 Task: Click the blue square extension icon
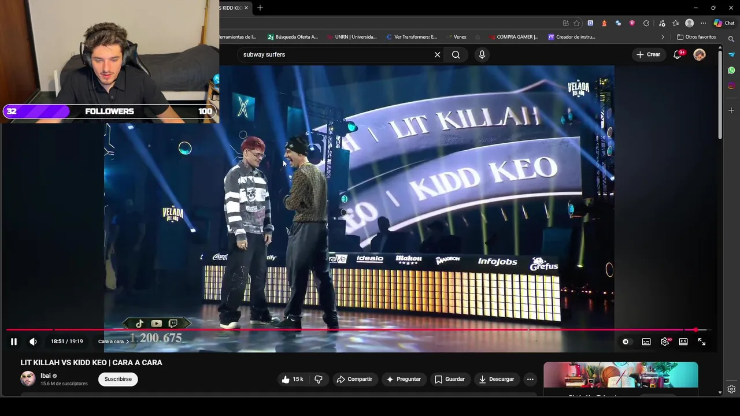(x=590, y=23)
